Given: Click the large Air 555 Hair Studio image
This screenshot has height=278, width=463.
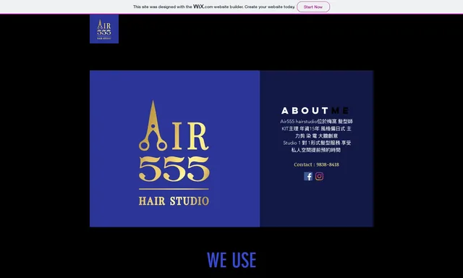Looking at the screenshot, I should (x=175, y=148).
